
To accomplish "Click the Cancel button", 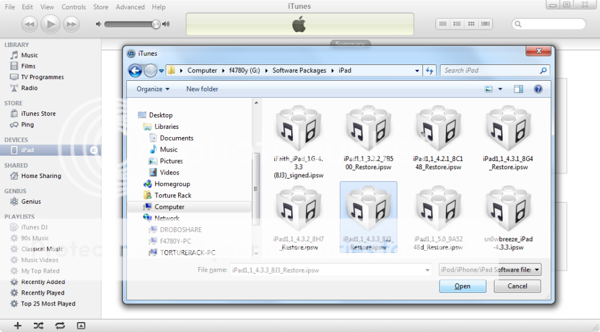I will [x=517, y=286].
